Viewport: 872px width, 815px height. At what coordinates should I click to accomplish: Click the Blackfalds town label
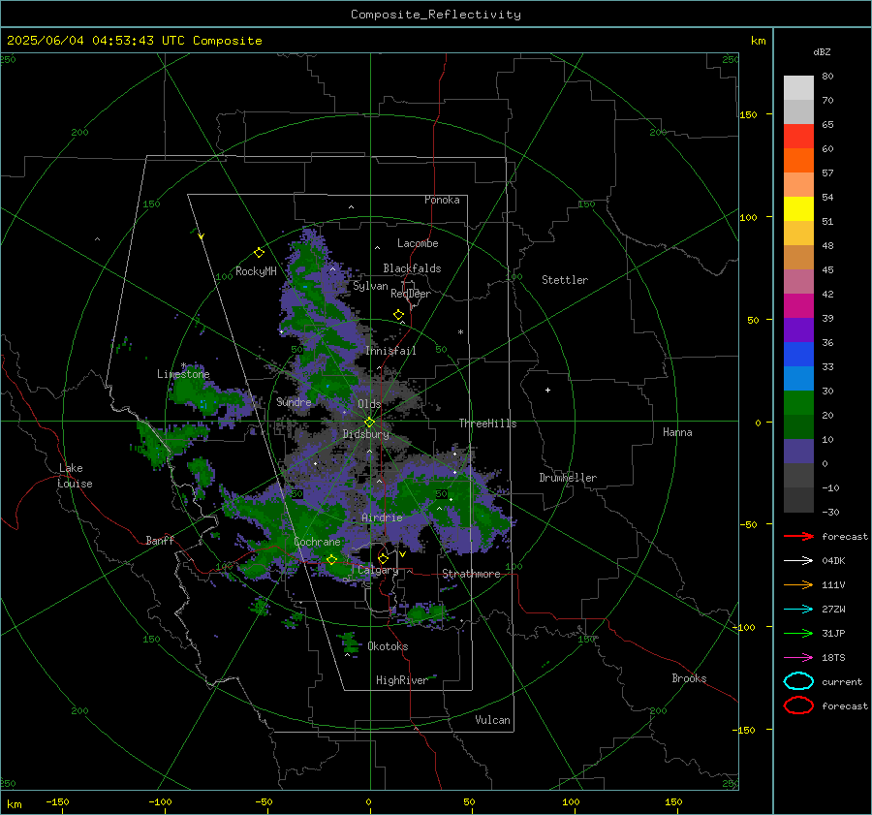point(412,268)
